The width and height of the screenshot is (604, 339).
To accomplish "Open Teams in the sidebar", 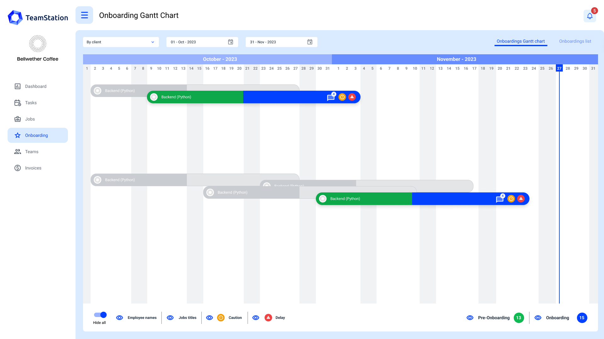I will click(x=31, y=152).
